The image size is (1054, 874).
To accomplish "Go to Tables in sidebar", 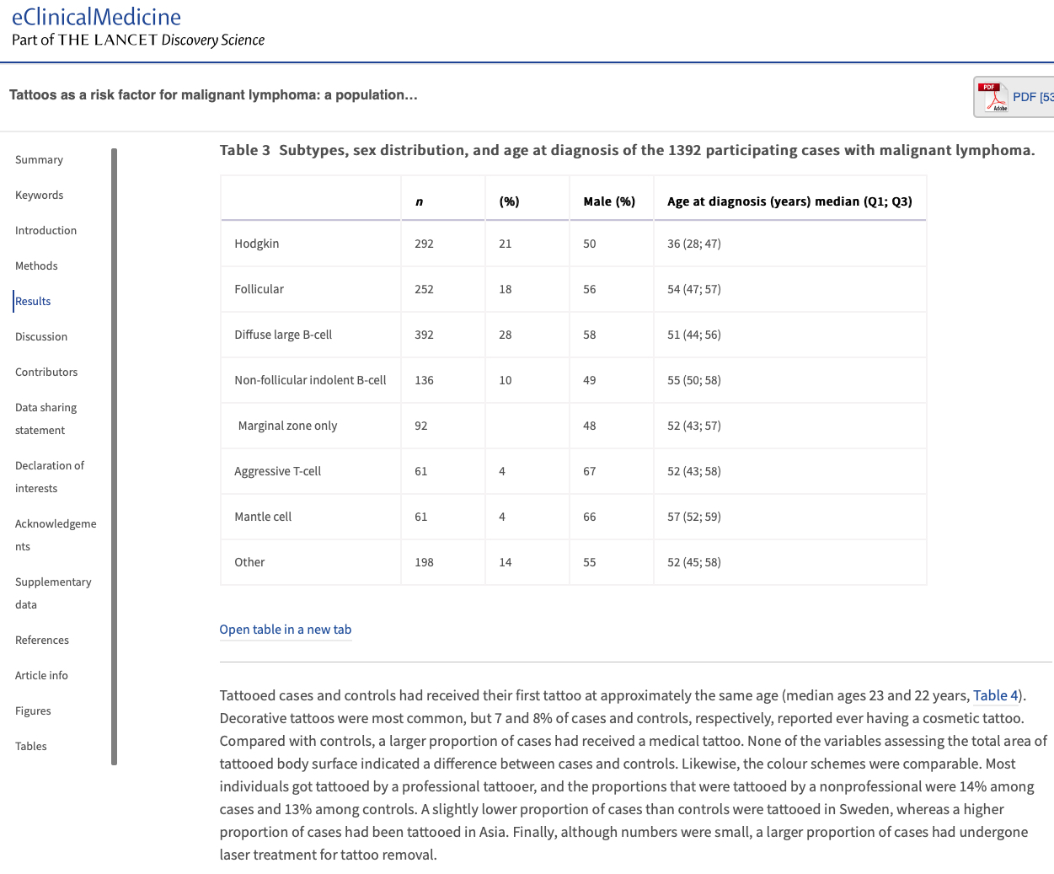I will (31, 746).
